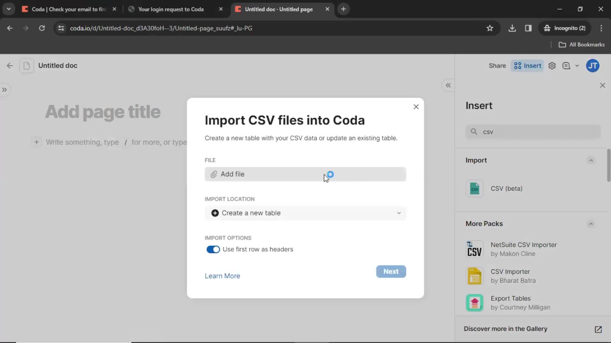Image resolution: width=611 pixels, height=343 pixels.
Task: Open the Create a new table dropdown
Action: [305, 213]
